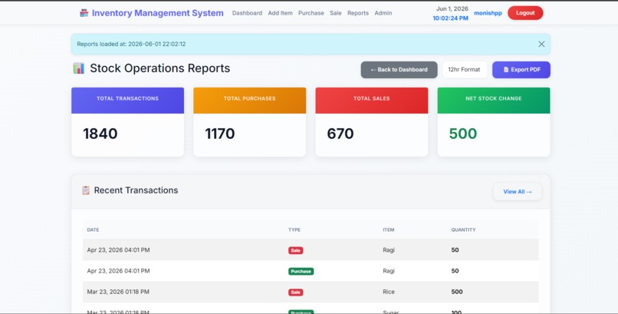This screenshot has width=618, height=314.
Task: Open the Sale menu item
Action: point(336,13)
